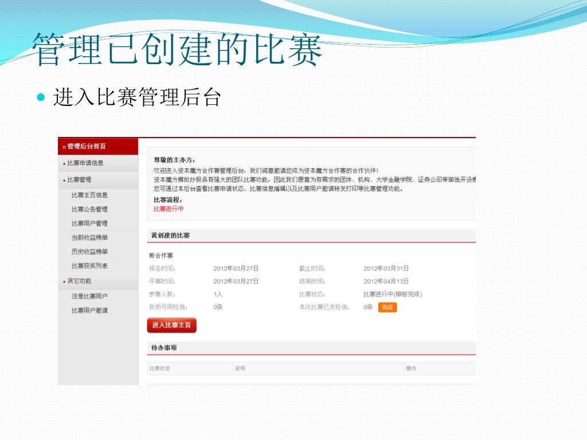Open 比赛用户管理
The image size is (587, 440).
(x=89, y=224)
